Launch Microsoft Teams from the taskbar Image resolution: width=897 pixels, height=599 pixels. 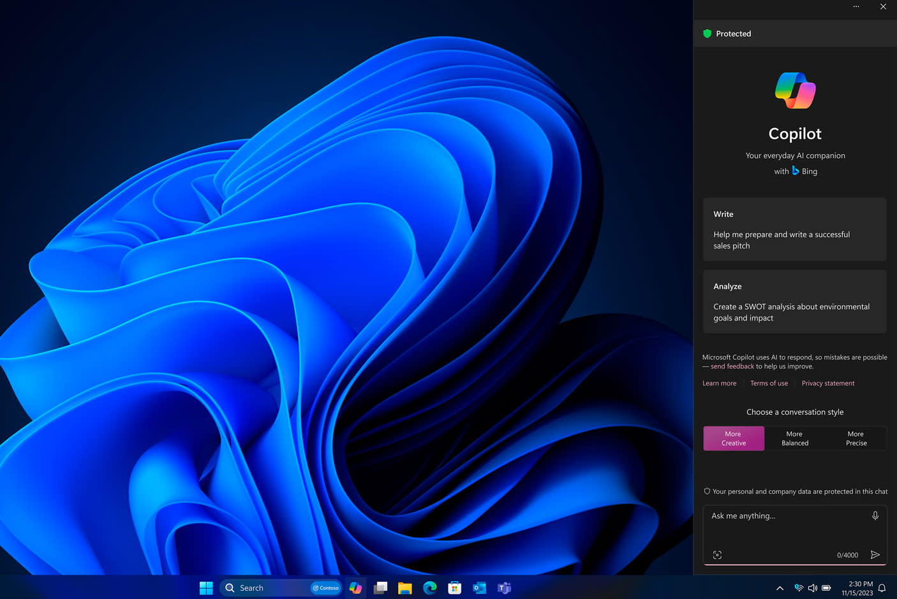pos(504,588)
